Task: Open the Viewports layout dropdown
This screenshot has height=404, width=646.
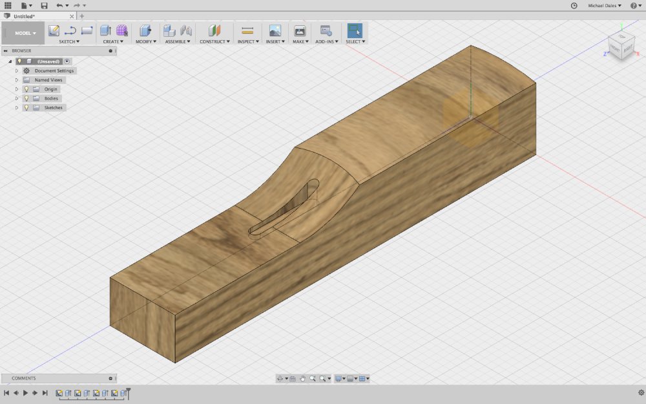Action: [364, 378]
